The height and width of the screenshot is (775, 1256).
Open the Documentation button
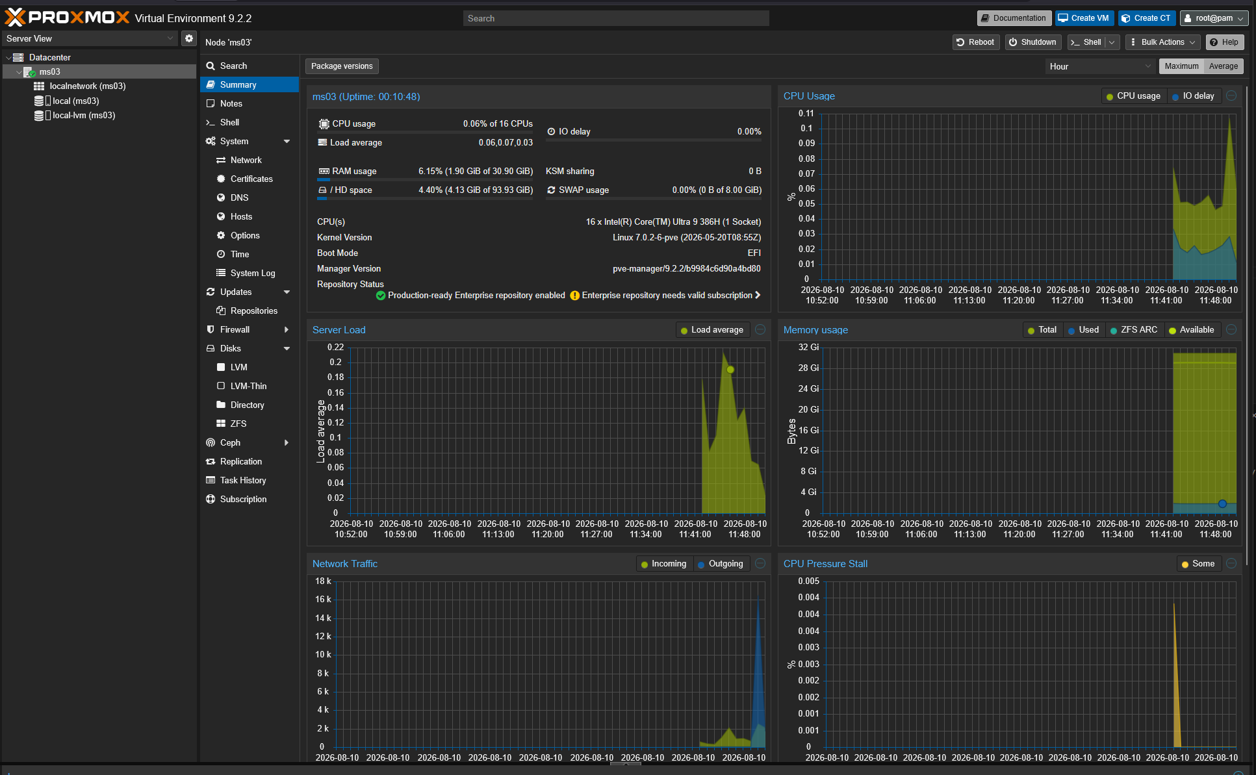1014,18
